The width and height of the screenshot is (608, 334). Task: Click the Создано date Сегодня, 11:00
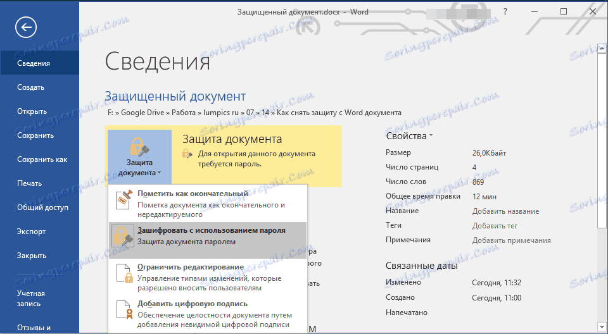point(497,298)
